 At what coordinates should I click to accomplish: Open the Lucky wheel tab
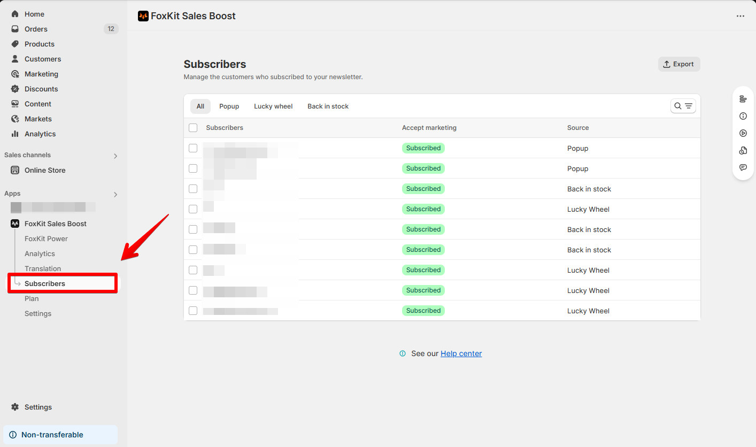point(273,106)
